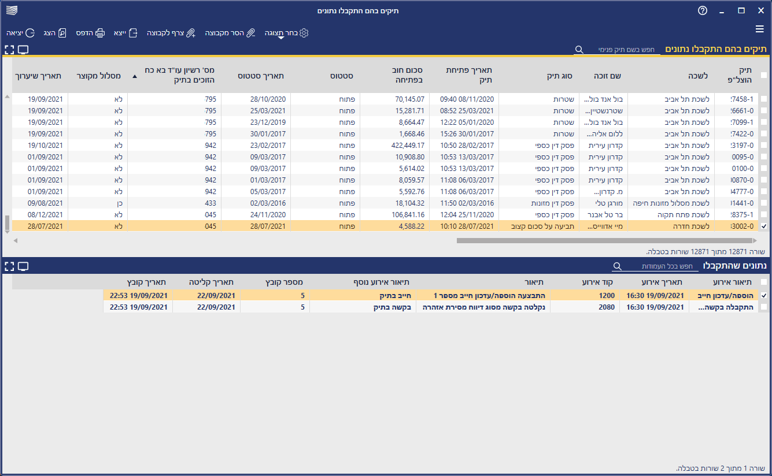The image size is (772, 476).
Task: Toggle the select-all checkbox in 'נתונים שהתקבלו' header
Action: [764, 282]
